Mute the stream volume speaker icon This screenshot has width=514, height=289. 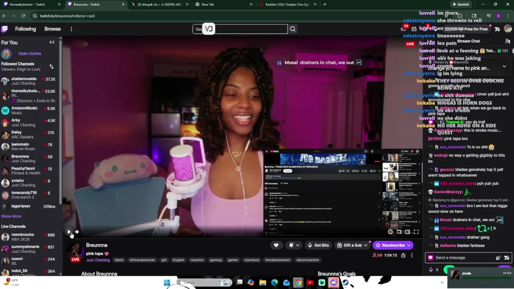pyautogui.click(x=77, y=232)
